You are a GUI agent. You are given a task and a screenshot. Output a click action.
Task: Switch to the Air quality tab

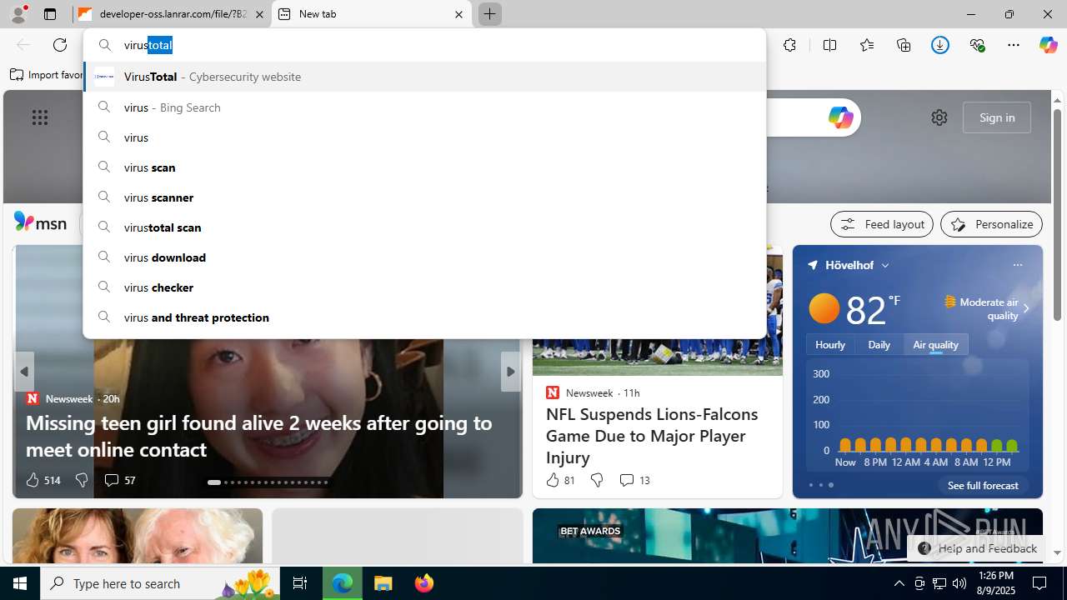(935, 345)
